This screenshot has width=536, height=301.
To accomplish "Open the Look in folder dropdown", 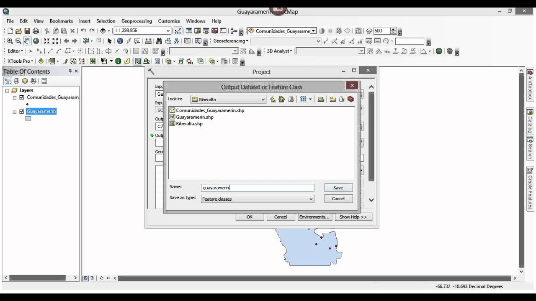I will point(263,99).
